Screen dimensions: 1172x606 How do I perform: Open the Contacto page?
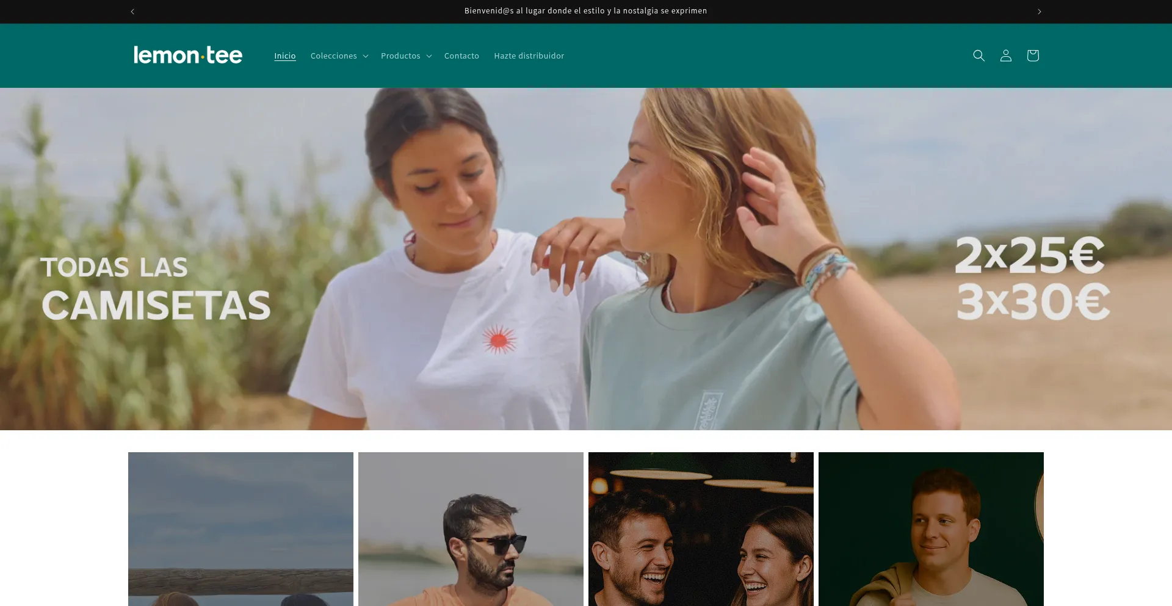(461, 56)
